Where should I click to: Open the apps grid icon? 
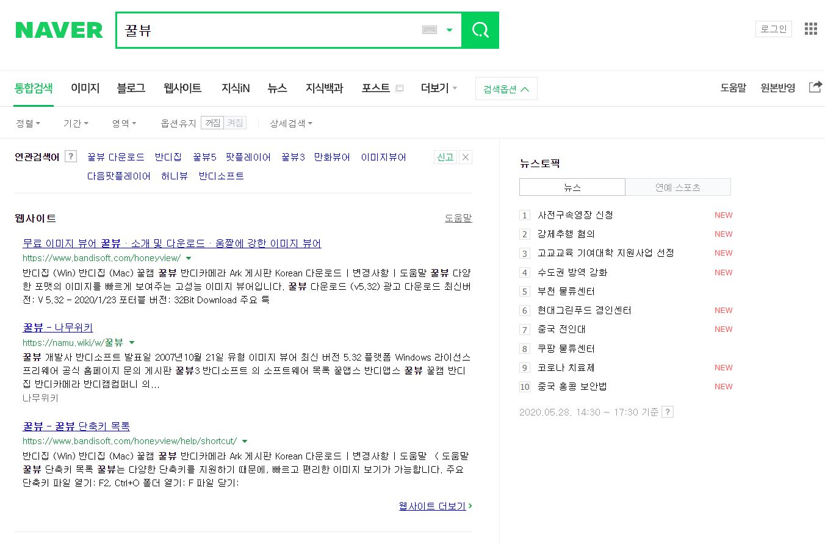(x=811, y=29)
